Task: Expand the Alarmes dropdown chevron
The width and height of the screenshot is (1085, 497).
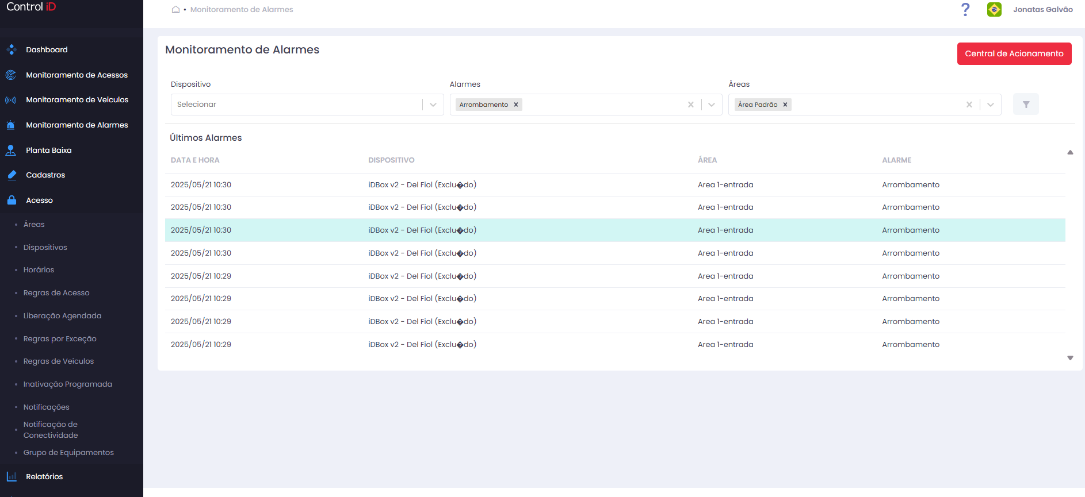Action: click(712, 105)
